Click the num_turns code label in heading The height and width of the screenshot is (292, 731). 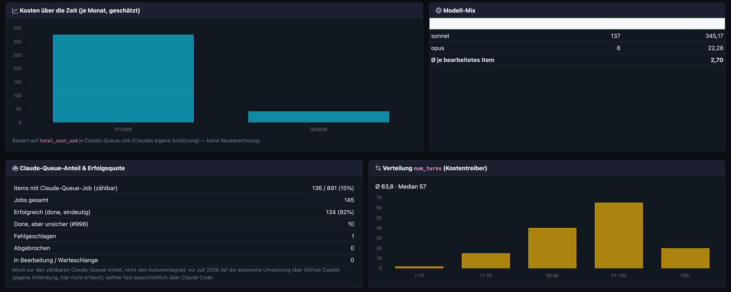[427, 168]
